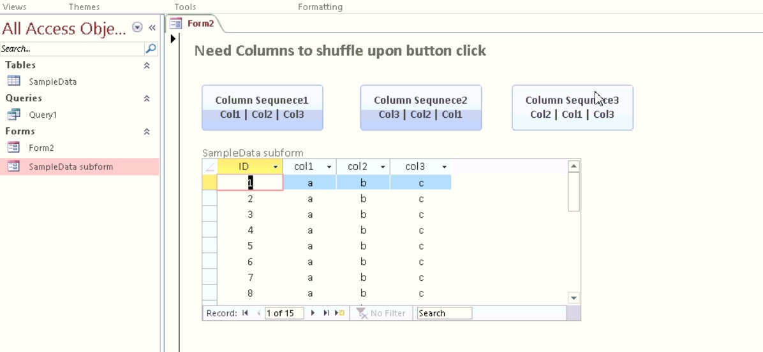The height and width of the screenshot is (352, 763).
Task: Click the Column Sequnece1 button
Action: pyautogui.click(x=262, y=108)
